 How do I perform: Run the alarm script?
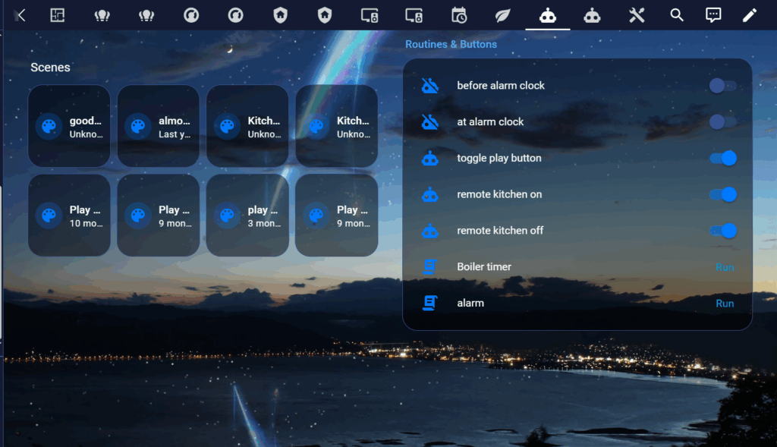[725, 304]
